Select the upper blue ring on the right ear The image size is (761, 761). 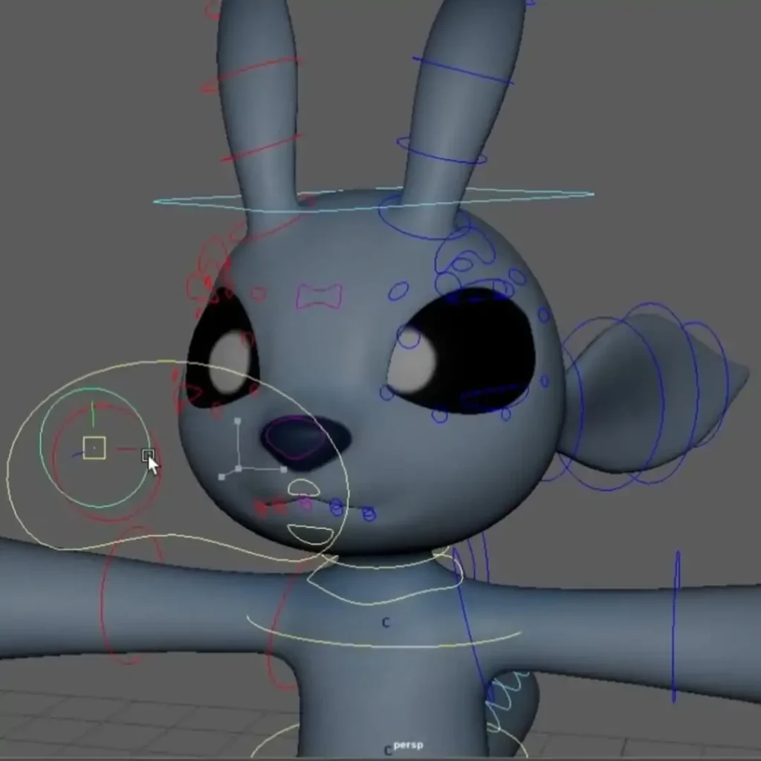464,71
